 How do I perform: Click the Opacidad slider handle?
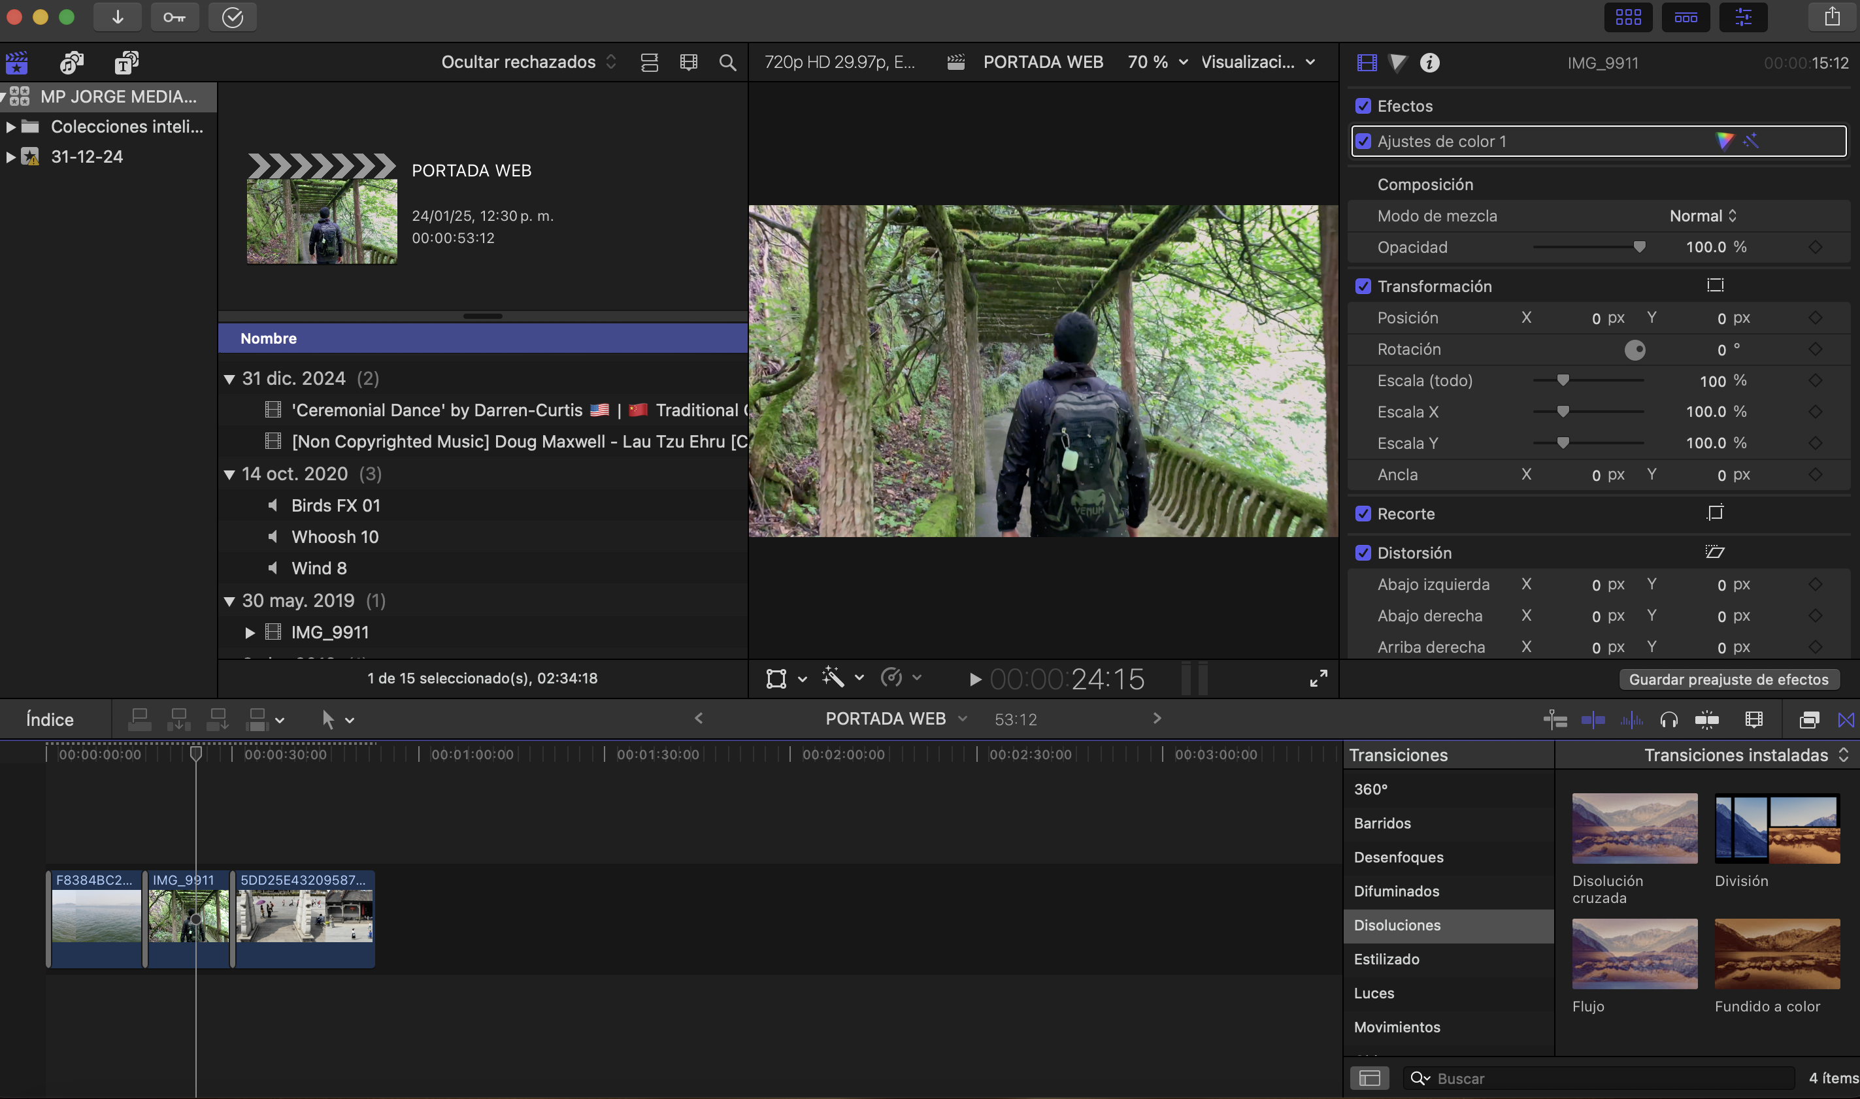[x=1639, y=246]
